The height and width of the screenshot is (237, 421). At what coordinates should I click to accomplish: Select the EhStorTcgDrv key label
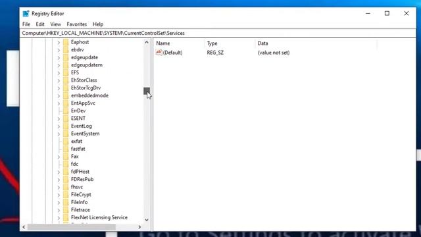pos(86,88)
